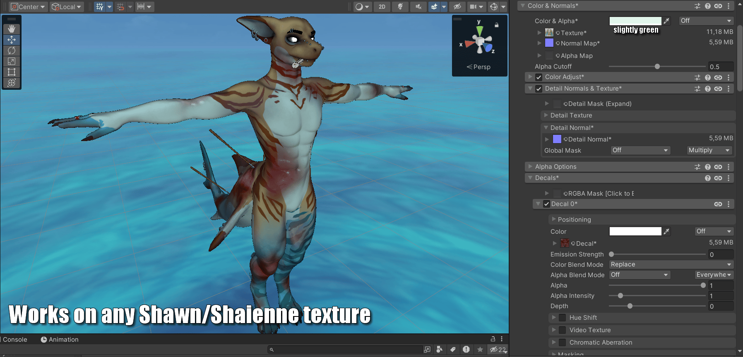
Task: Open the Color Blend Mode Replace dropdown
Action: [x=671, y=265]
